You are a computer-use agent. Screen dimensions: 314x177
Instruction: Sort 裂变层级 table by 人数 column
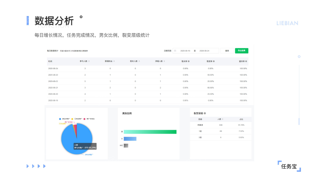coord(223,119)
